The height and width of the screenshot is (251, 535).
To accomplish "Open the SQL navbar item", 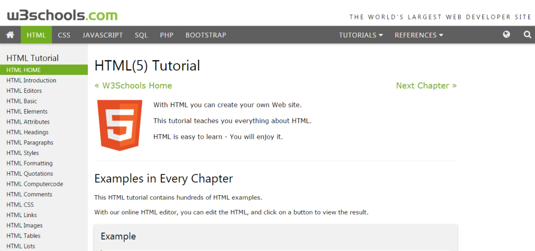I will [141, 35].
